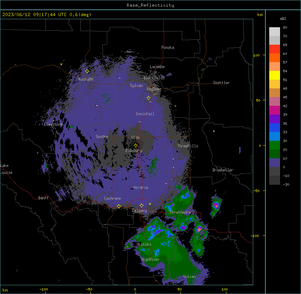The height and width of the screenshot is (294, 301).
Task: Click the RedDeer label
Action: coord(154,89)
